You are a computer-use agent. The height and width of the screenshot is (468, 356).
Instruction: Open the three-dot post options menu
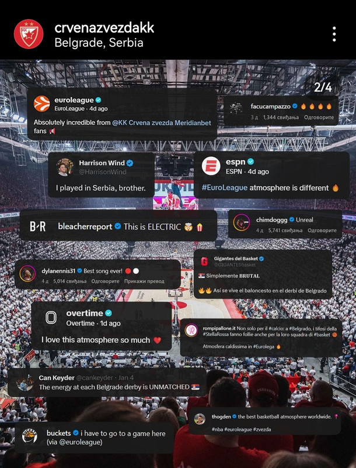[334, 34]
